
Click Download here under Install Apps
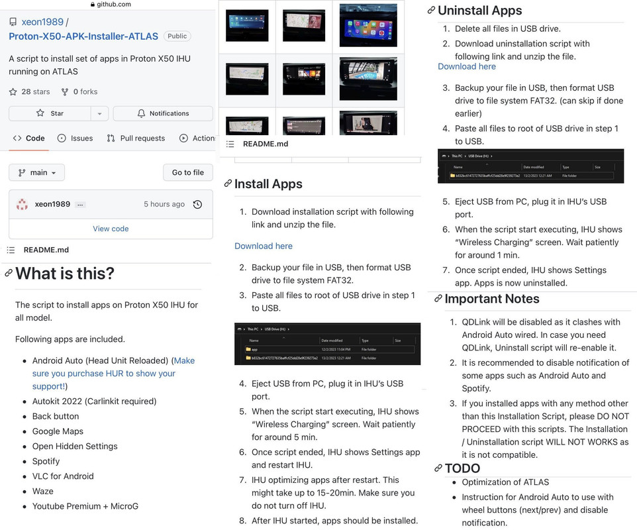(x=264, y=246)
